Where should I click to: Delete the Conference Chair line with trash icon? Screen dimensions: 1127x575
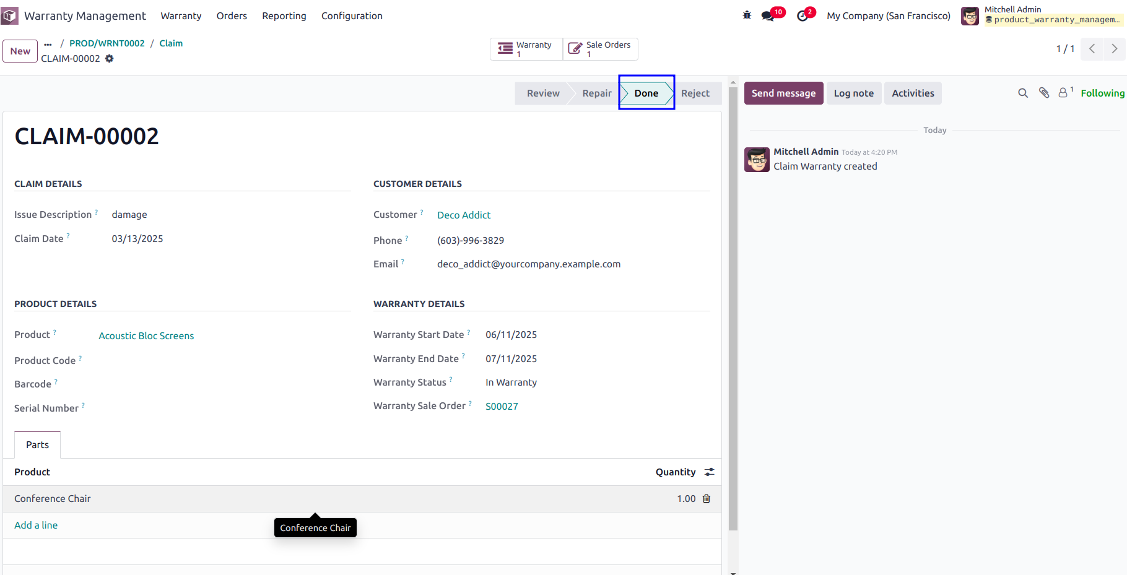[x=707, y=499]
